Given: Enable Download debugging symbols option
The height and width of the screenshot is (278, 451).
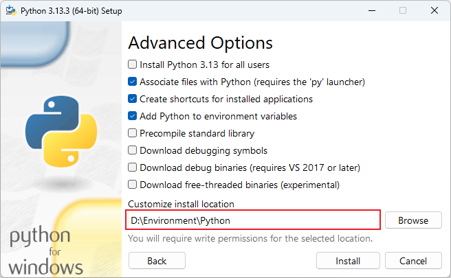Looking at the screenshot, I should coord(133,150).
